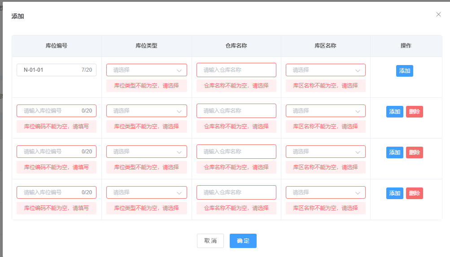Click fourth row 库位编码不能为空 error message
Image resolution: width=450 pixels, height=257 pixels.
[57, 208]
